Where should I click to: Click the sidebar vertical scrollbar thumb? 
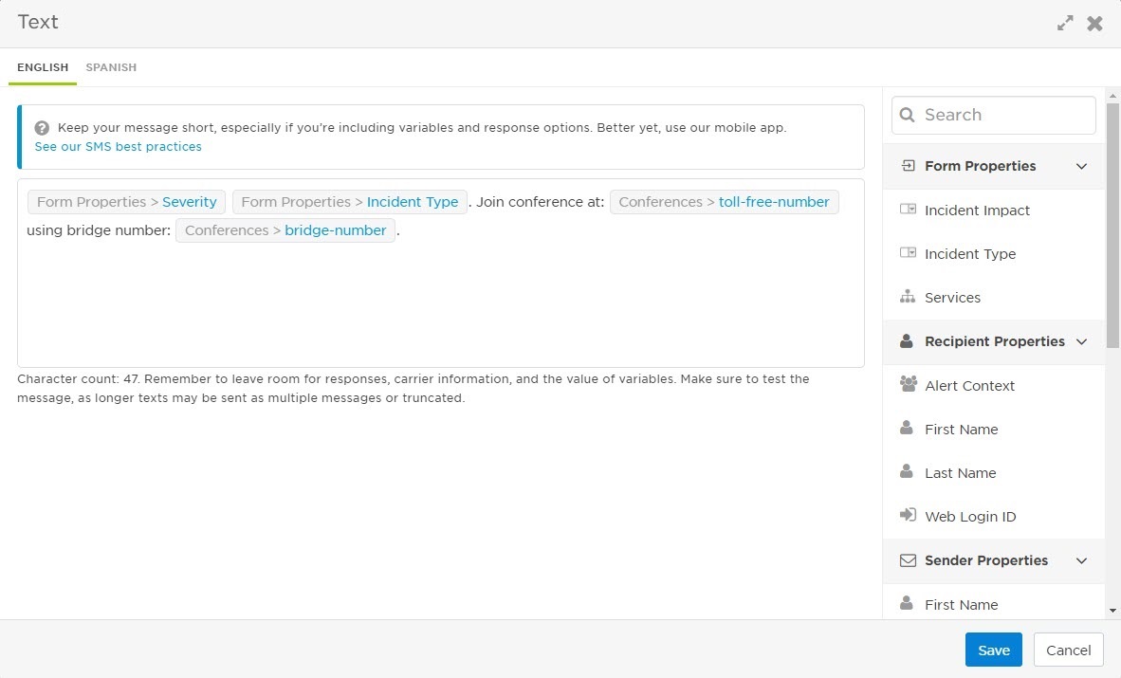[x=1112, y=226]
